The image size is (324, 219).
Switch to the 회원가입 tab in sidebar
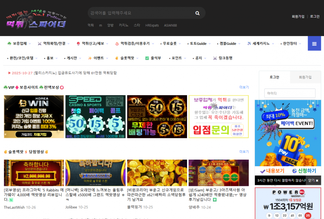[x=305, y=77]
